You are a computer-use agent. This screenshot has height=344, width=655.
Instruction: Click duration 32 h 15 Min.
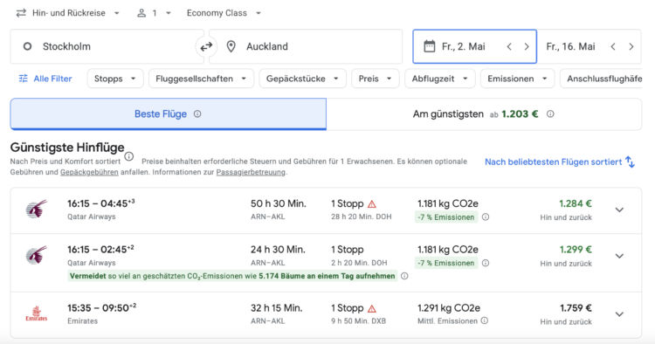276,308
